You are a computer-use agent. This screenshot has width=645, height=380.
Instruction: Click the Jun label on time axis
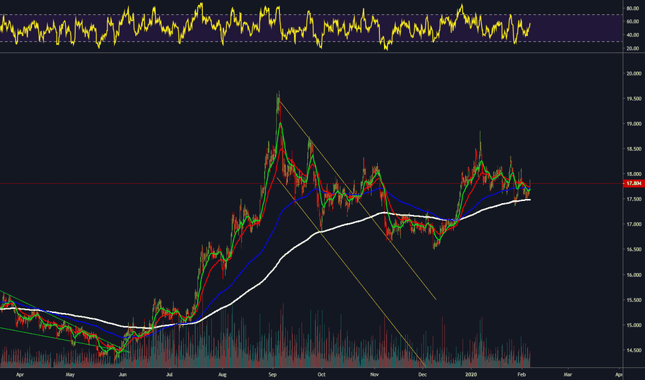point(122,374)
